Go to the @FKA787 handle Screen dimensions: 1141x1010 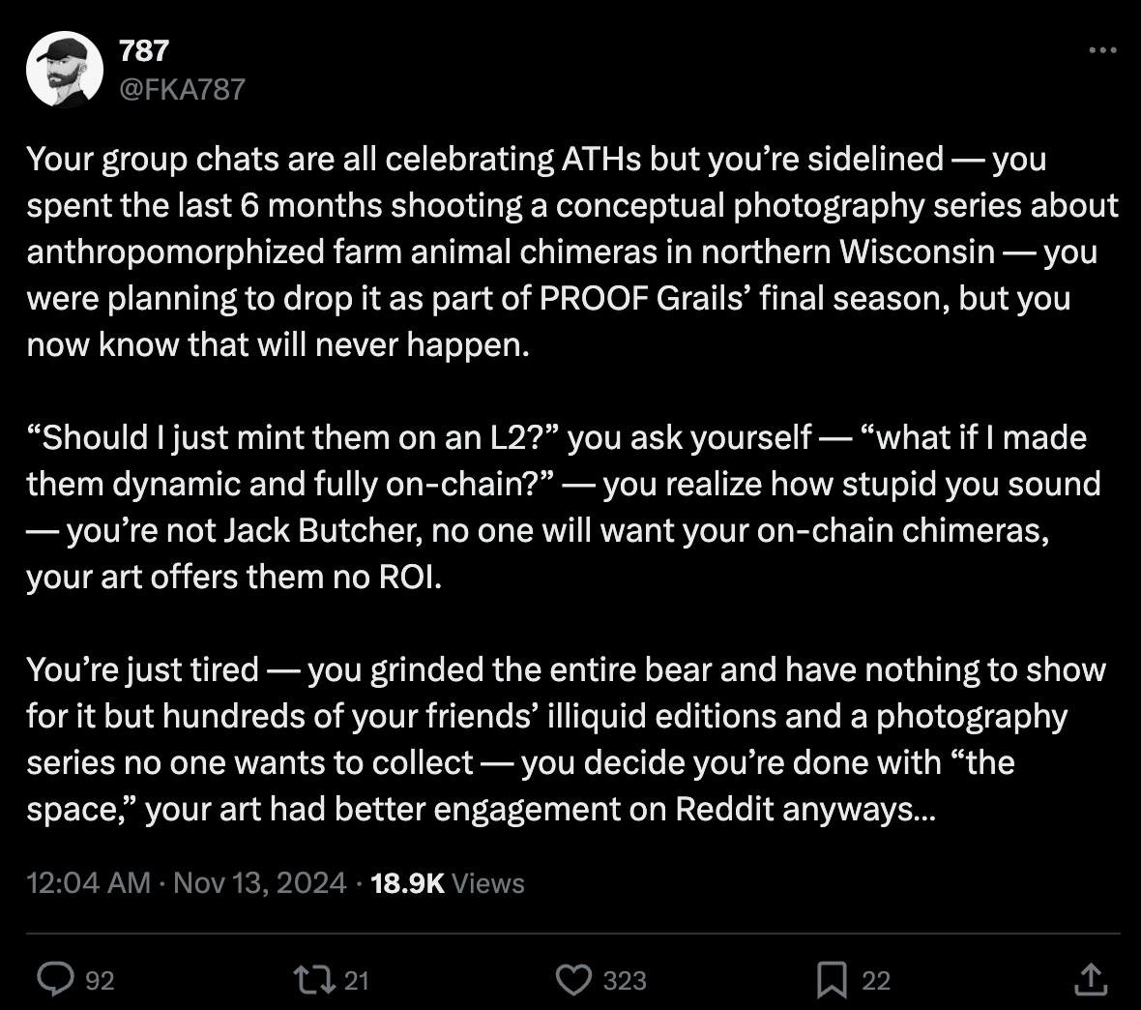tap(182, 90)
